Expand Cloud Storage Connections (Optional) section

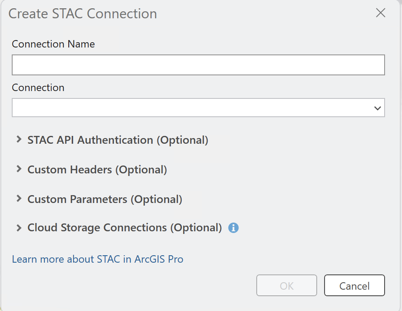[19, 228]
